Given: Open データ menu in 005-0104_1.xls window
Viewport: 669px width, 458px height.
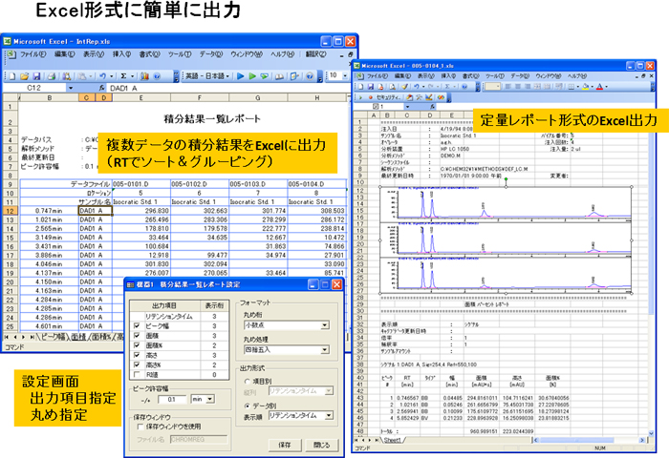Looking at the screenshot, I should [x=520, y=75].
